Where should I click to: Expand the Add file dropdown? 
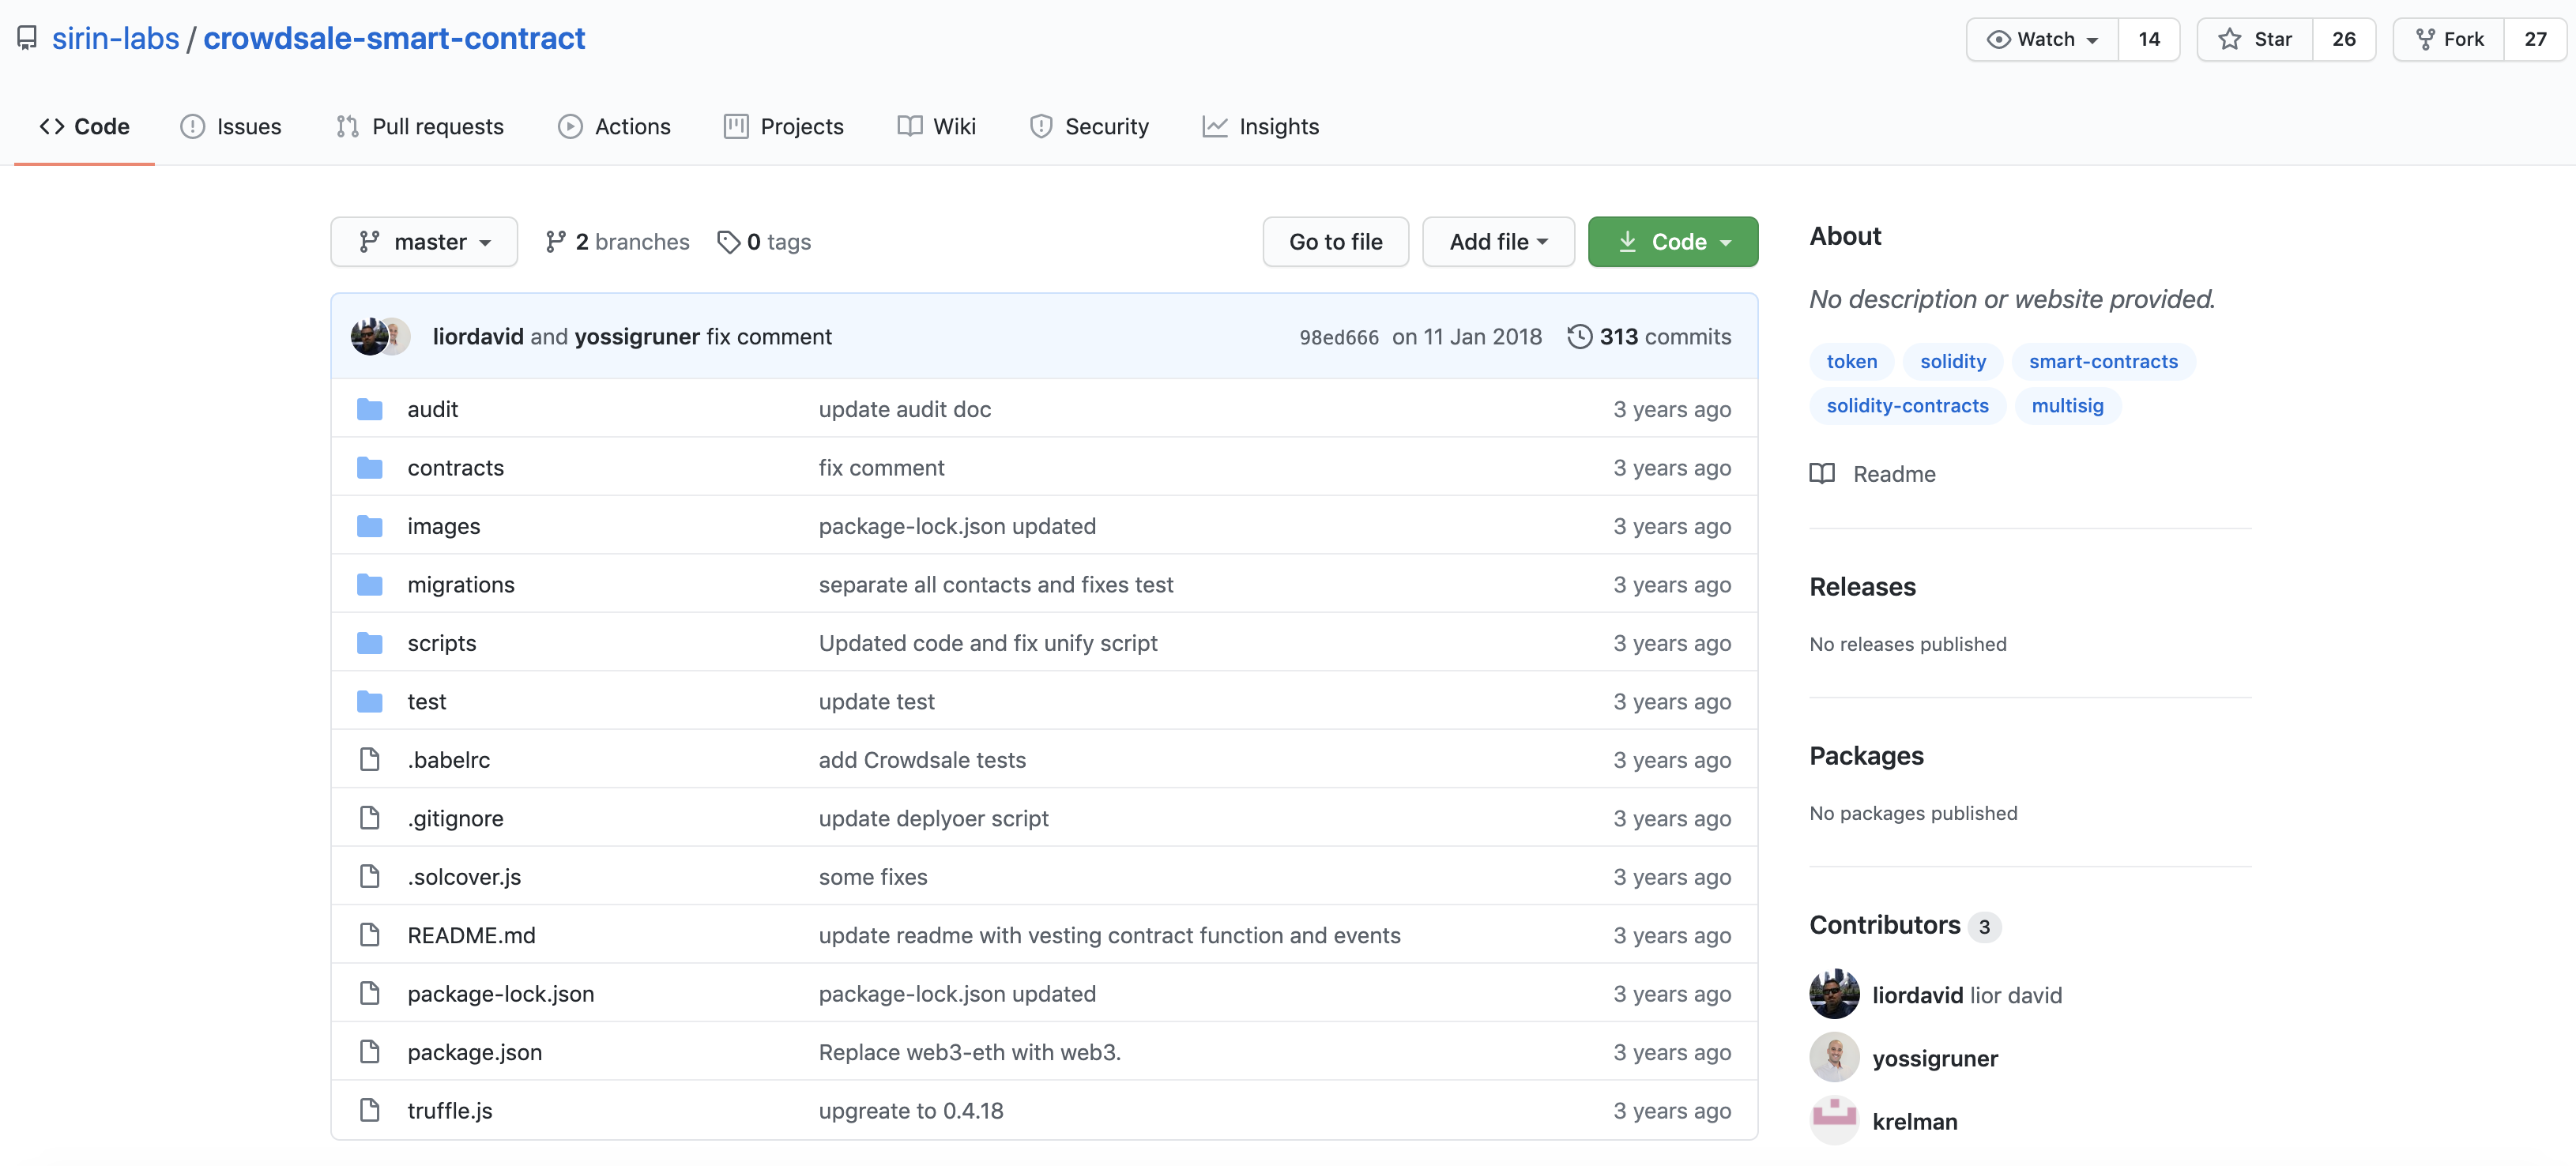pyautogui.click(x=1498, y=242)
